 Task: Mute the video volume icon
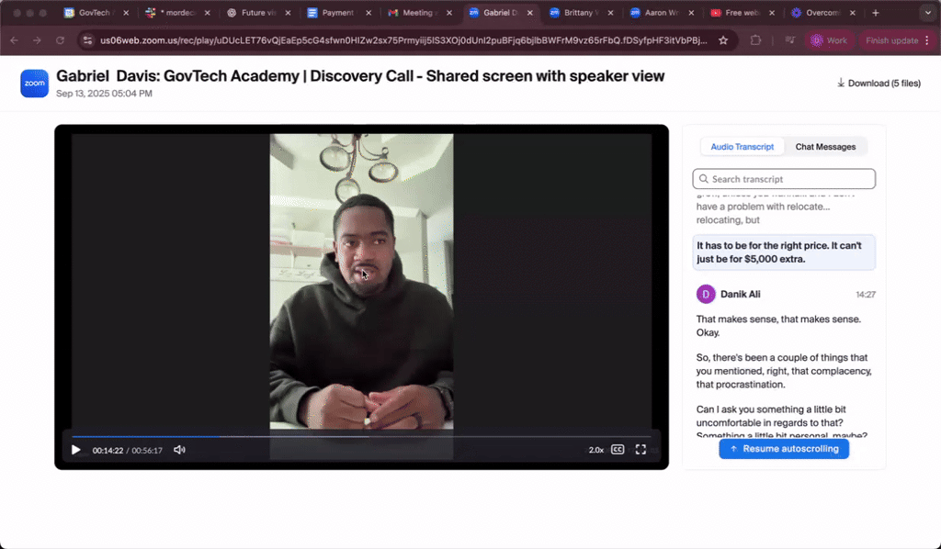pyautogui.click(x=179, y=450)
